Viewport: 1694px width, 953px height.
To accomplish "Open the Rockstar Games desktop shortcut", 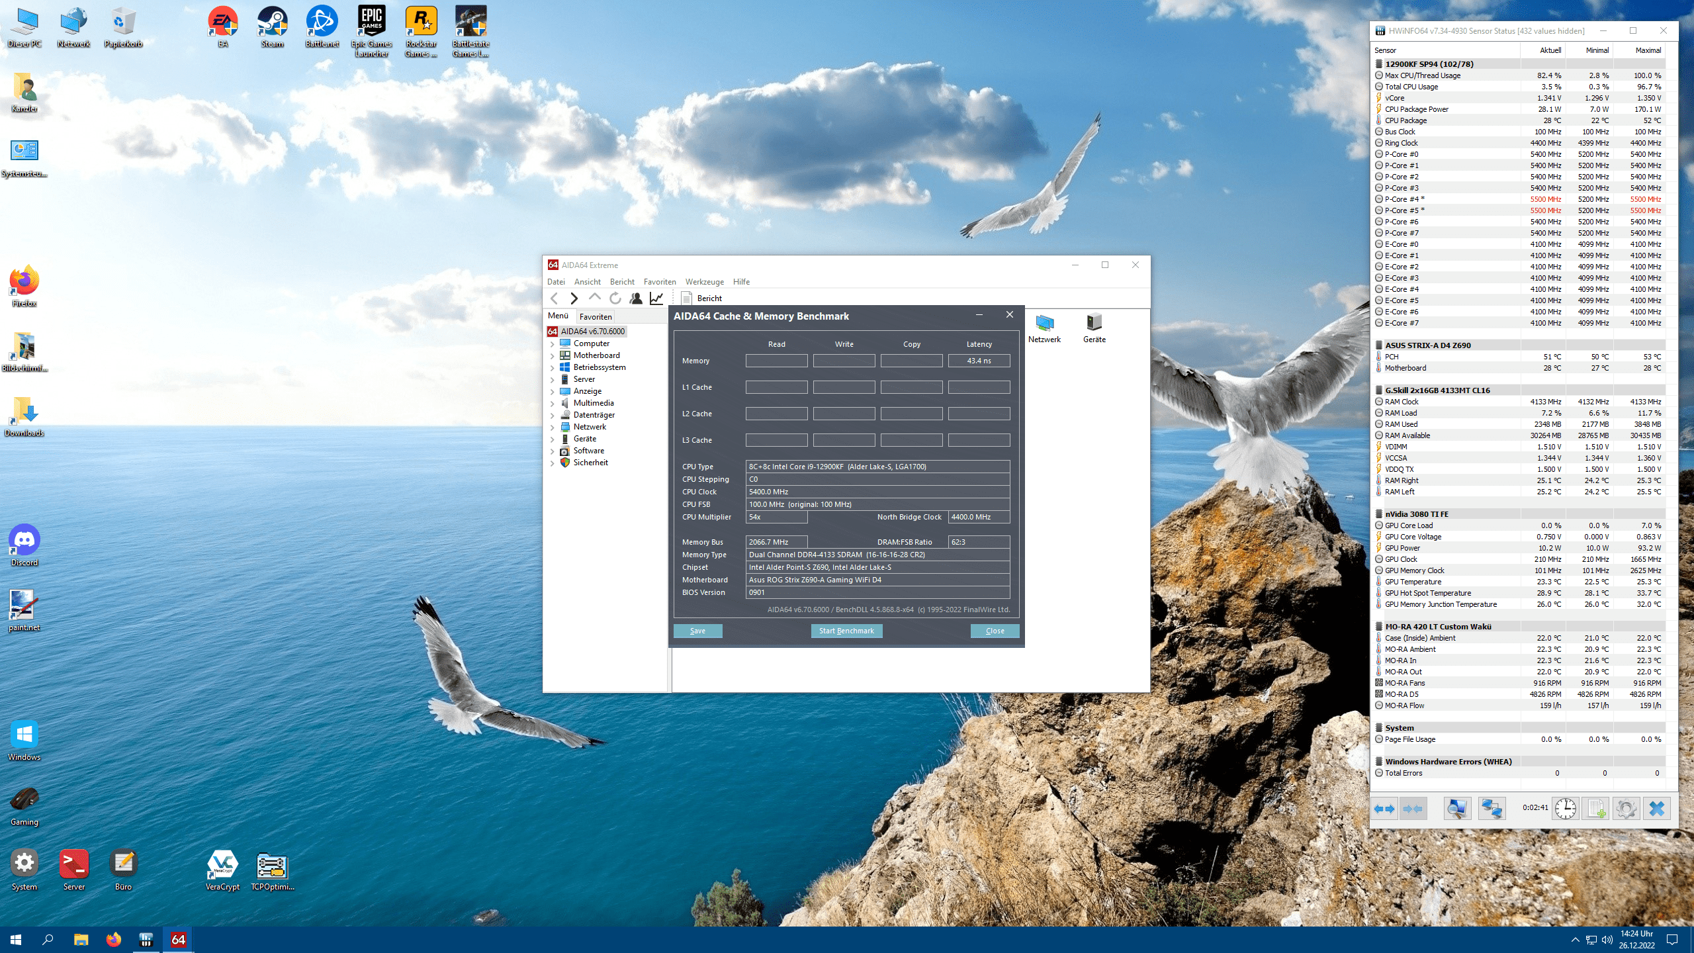I will coord(421,31).
